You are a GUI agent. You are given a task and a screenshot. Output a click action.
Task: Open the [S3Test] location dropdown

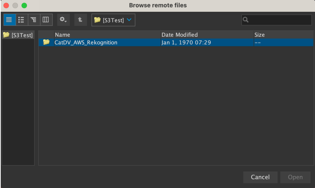click(x=113, y=20)
